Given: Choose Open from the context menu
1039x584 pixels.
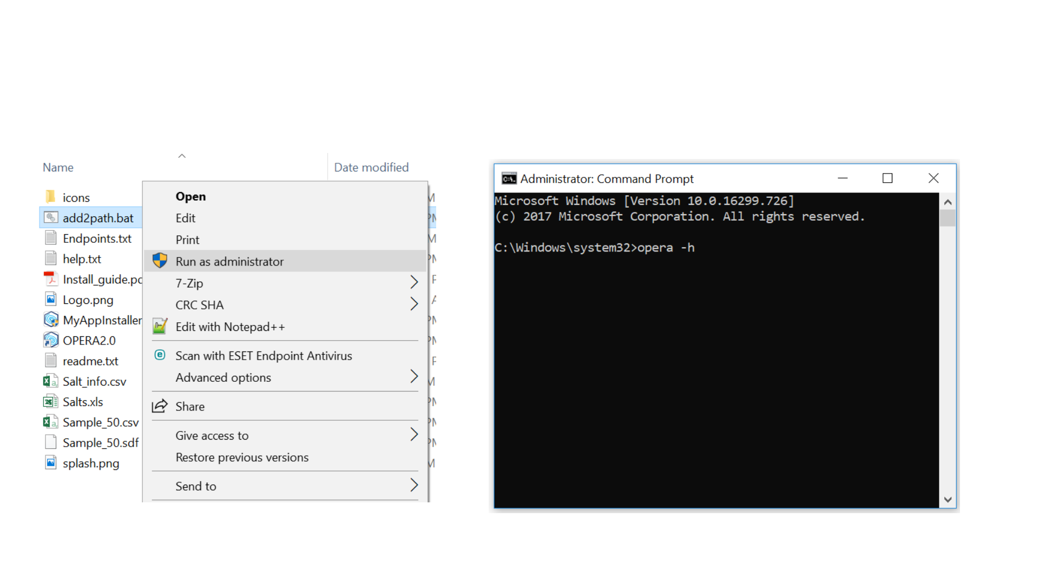Looking at the screenshot, I should point(190,196).
